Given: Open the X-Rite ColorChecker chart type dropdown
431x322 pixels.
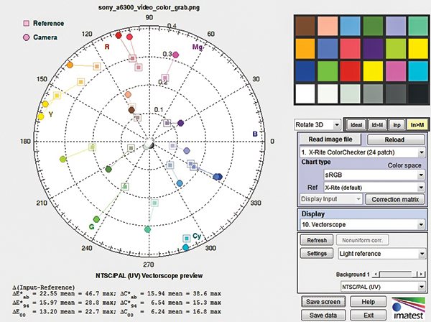Looking at the screenshot, I should (x=362, y=152).
